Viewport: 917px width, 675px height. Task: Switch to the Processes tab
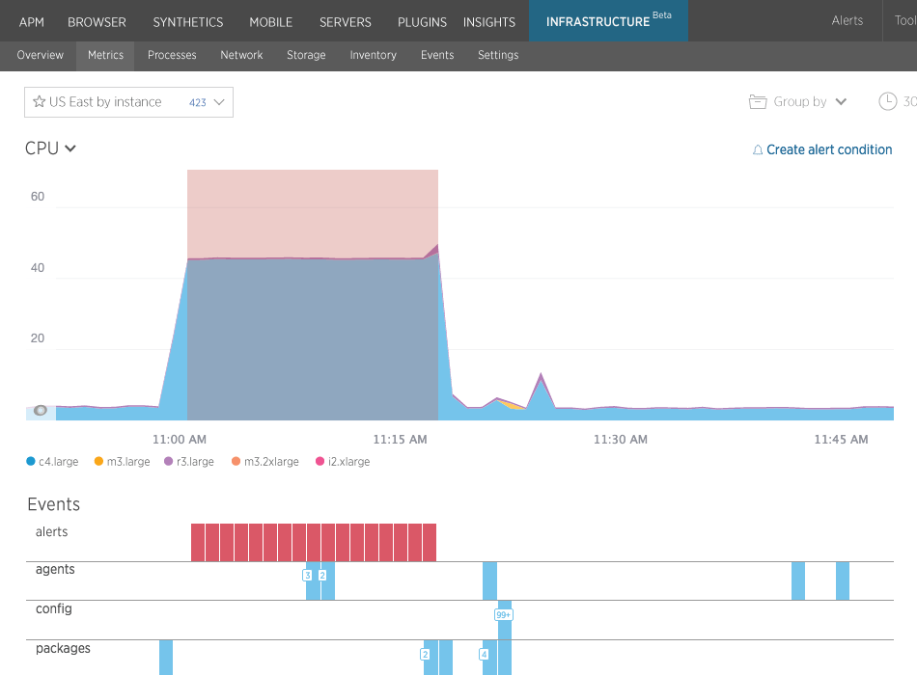pos(172,55)
